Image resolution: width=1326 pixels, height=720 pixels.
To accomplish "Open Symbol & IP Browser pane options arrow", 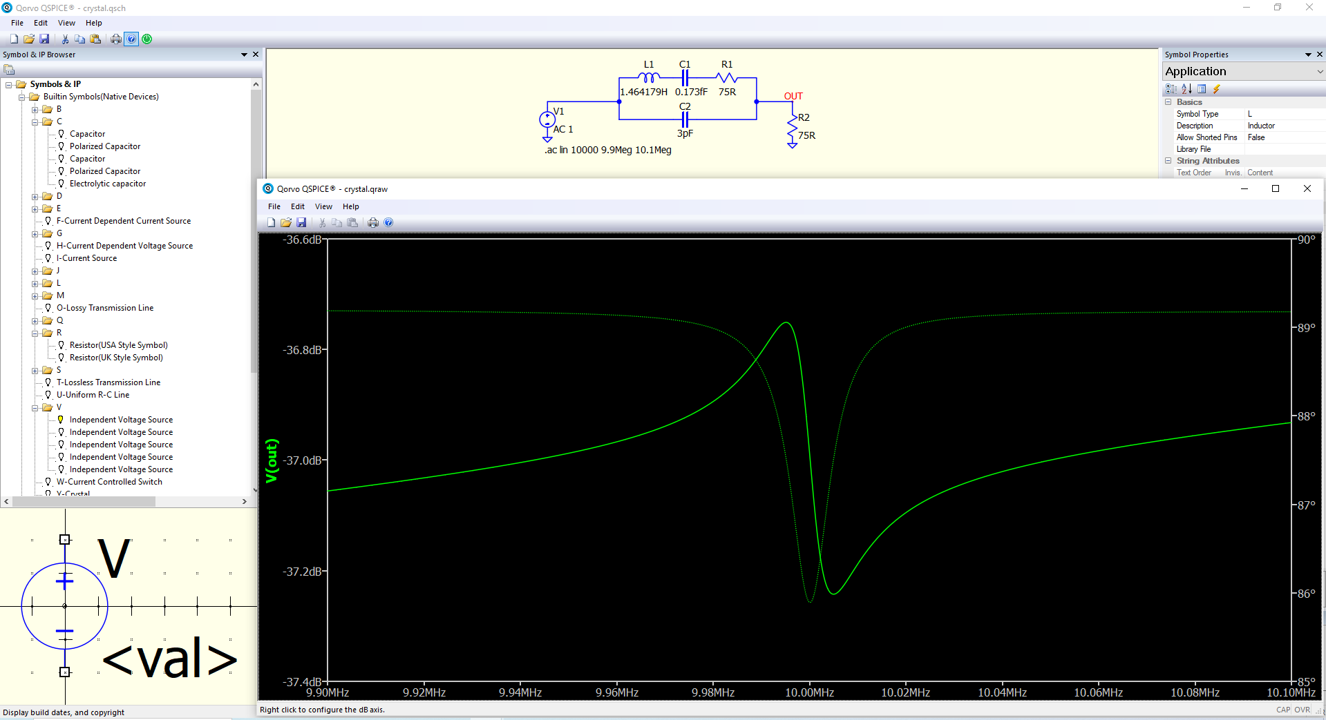I will (244, 55).
